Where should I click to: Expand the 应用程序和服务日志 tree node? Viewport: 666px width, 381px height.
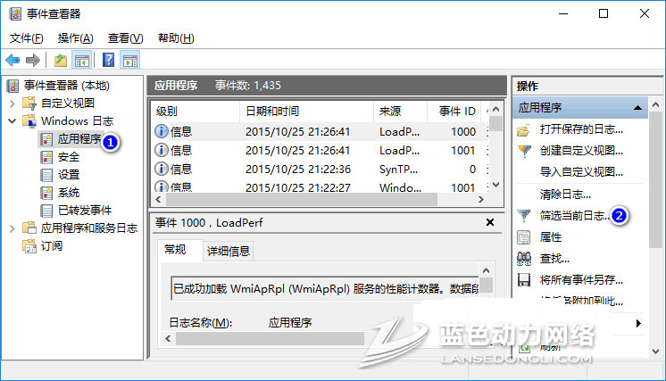pos(12,228)
